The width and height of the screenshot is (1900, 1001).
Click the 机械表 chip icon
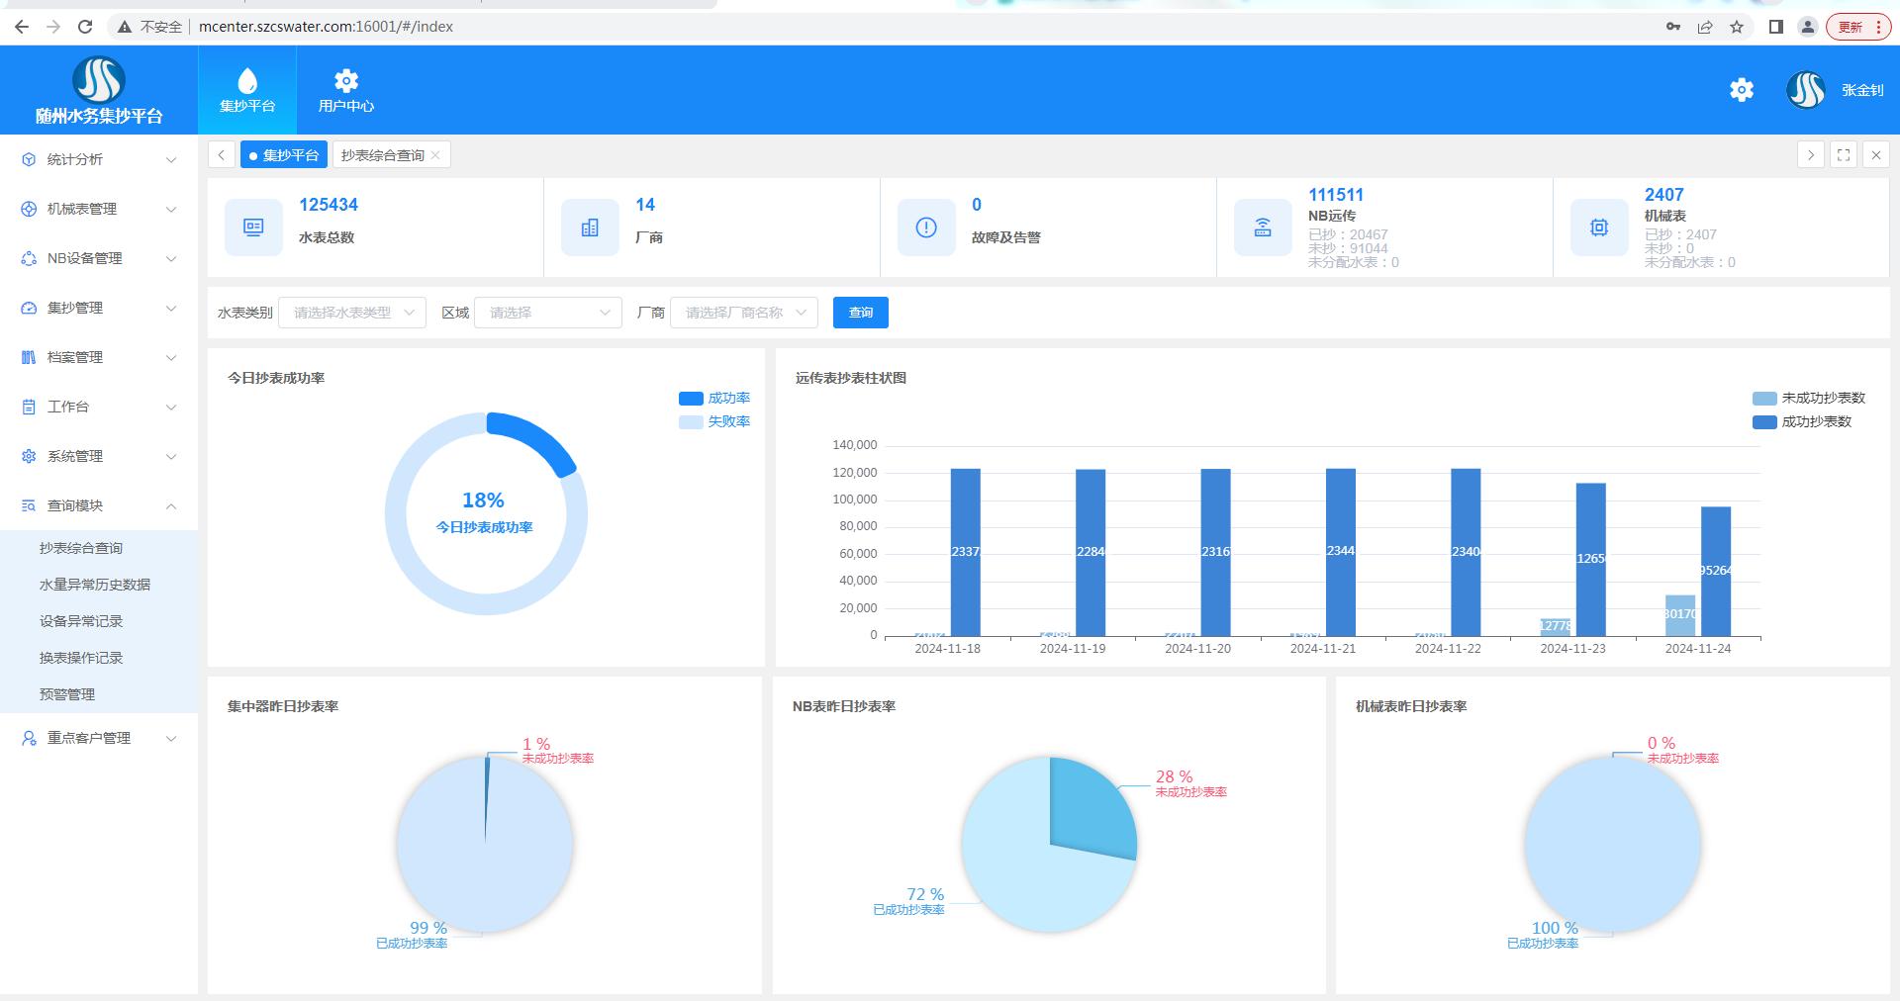pyautogui.click(x=1599, y=227)
